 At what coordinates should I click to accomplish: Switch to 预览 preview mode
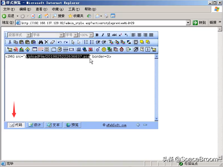coord(72,125)
